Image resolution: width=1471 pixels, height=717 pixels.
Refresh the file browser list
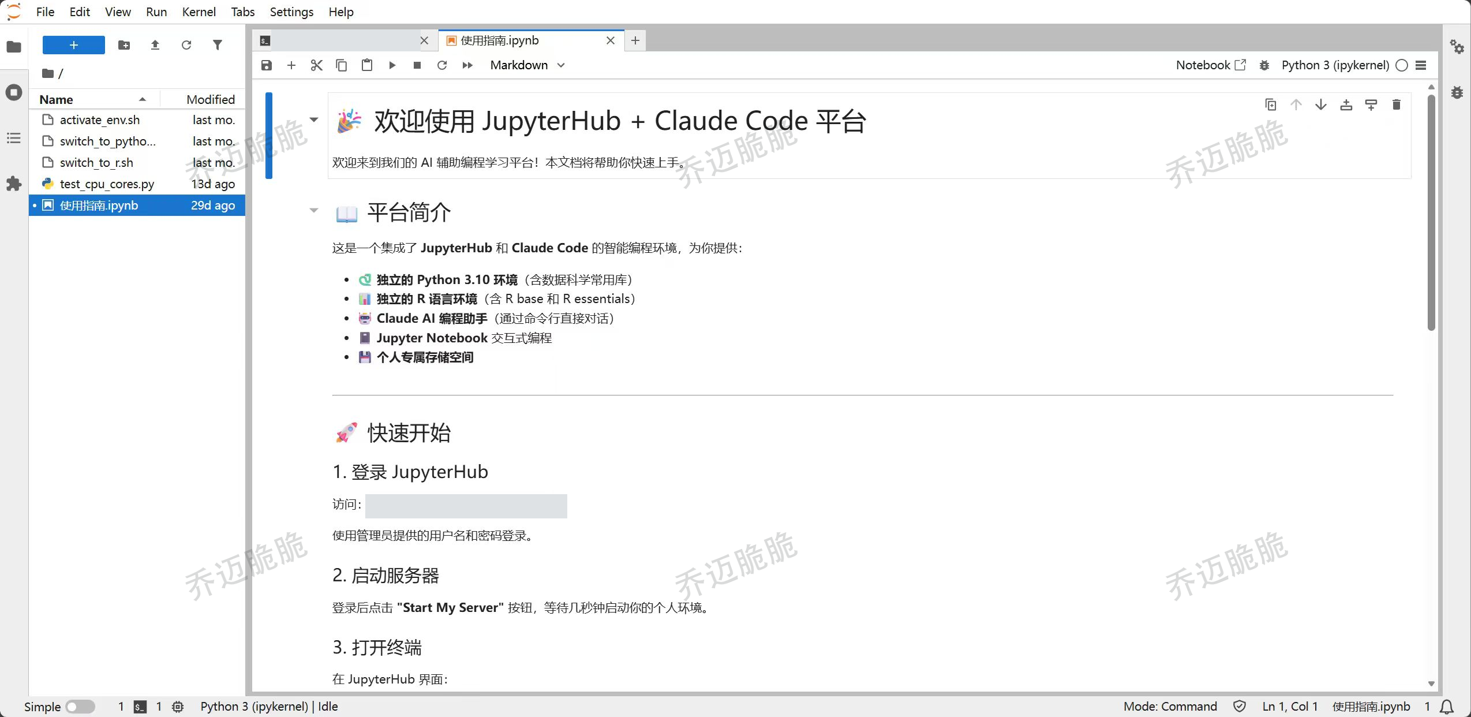pos(186,45)
